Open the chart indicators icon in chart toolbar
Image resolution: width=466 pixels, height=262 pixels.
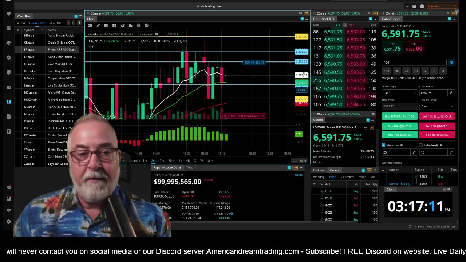90,25
